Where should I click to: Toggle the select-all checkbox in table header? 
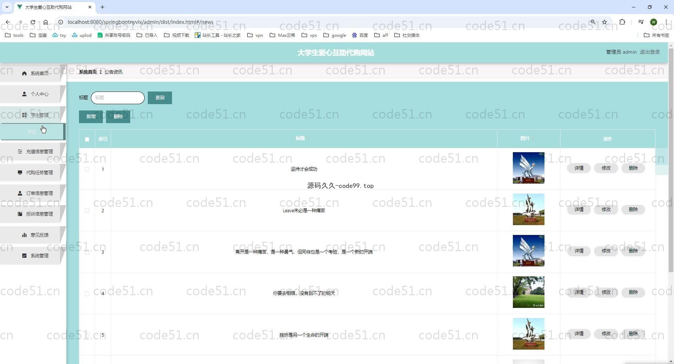click(x=87, y=139)
